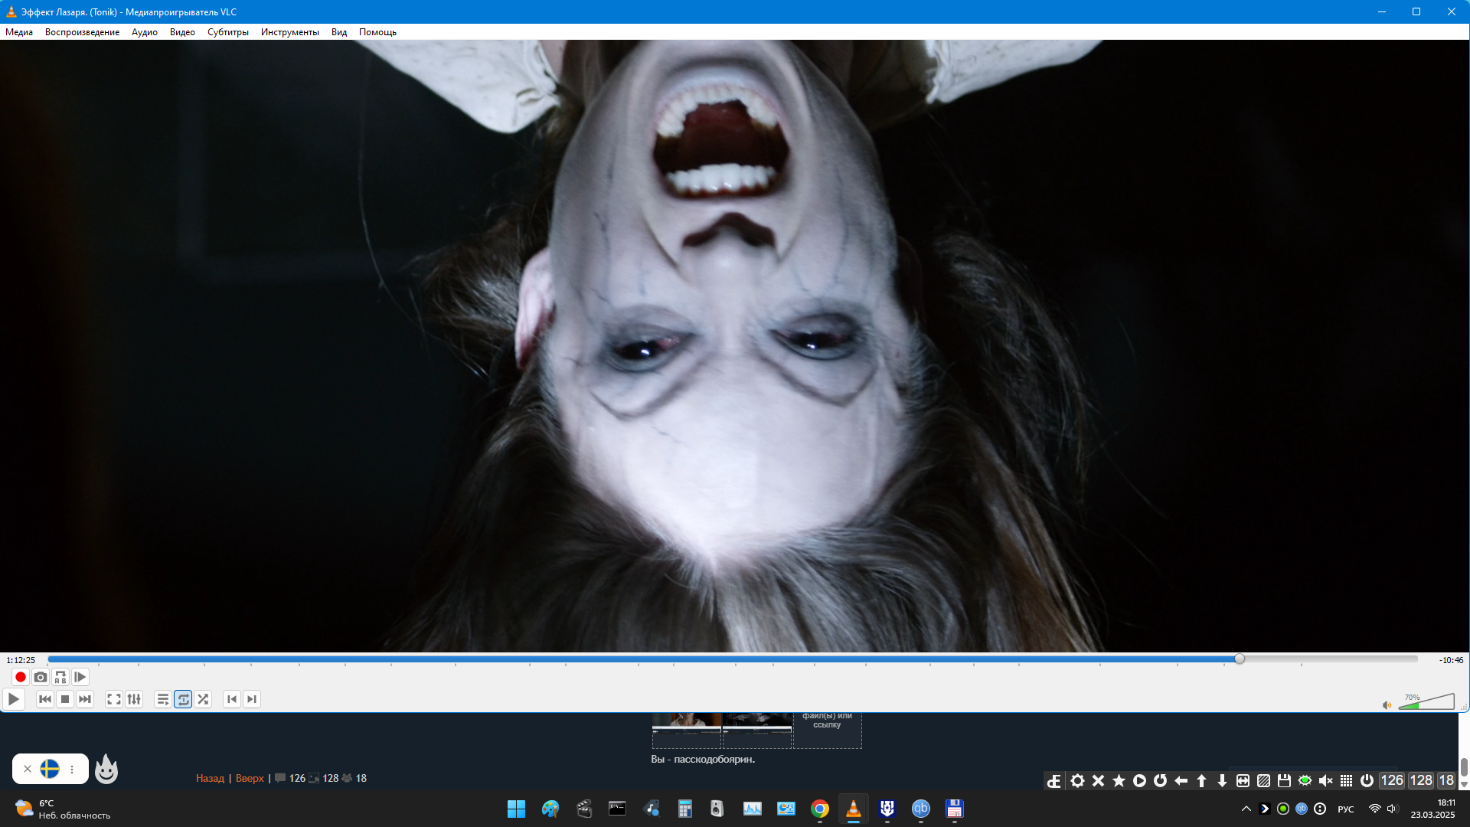The width and height of the screenshot is (1470, 827).
Task: Open weather widget showing 6°C
Action: click(x=63, y=809)
